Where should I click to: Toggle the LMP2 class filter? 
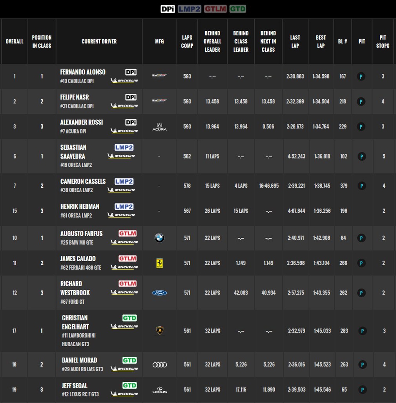189,9
